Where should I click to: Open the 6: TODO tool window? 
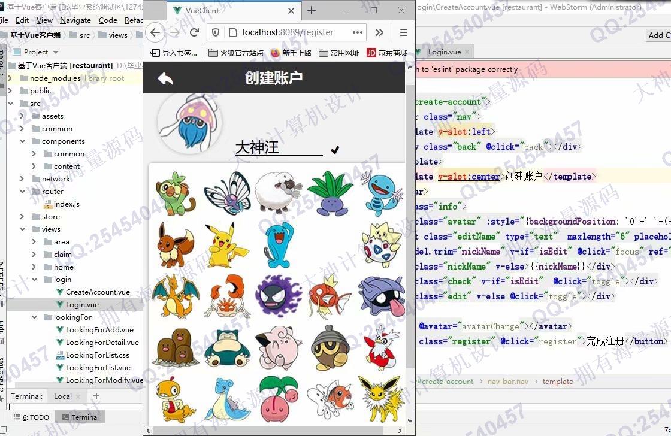coord(31,417)
